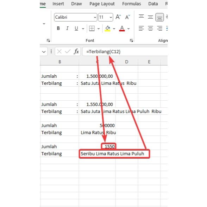Open the Draw tab
The image size is (207, 207).
tap(77, 4)
